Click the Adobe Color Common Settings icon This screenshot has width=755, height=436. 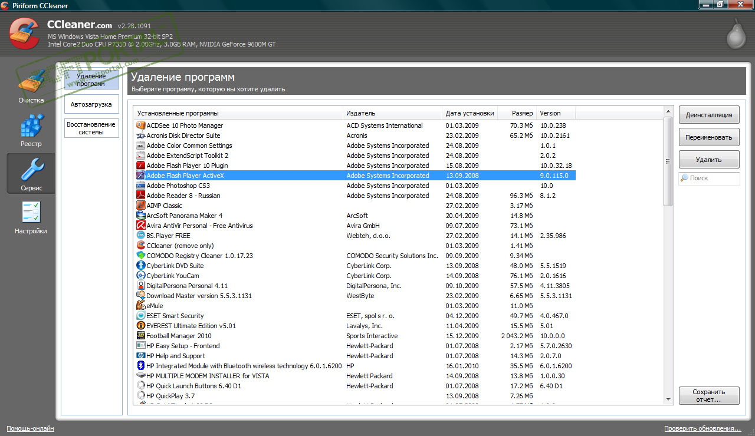coord(141,146)
